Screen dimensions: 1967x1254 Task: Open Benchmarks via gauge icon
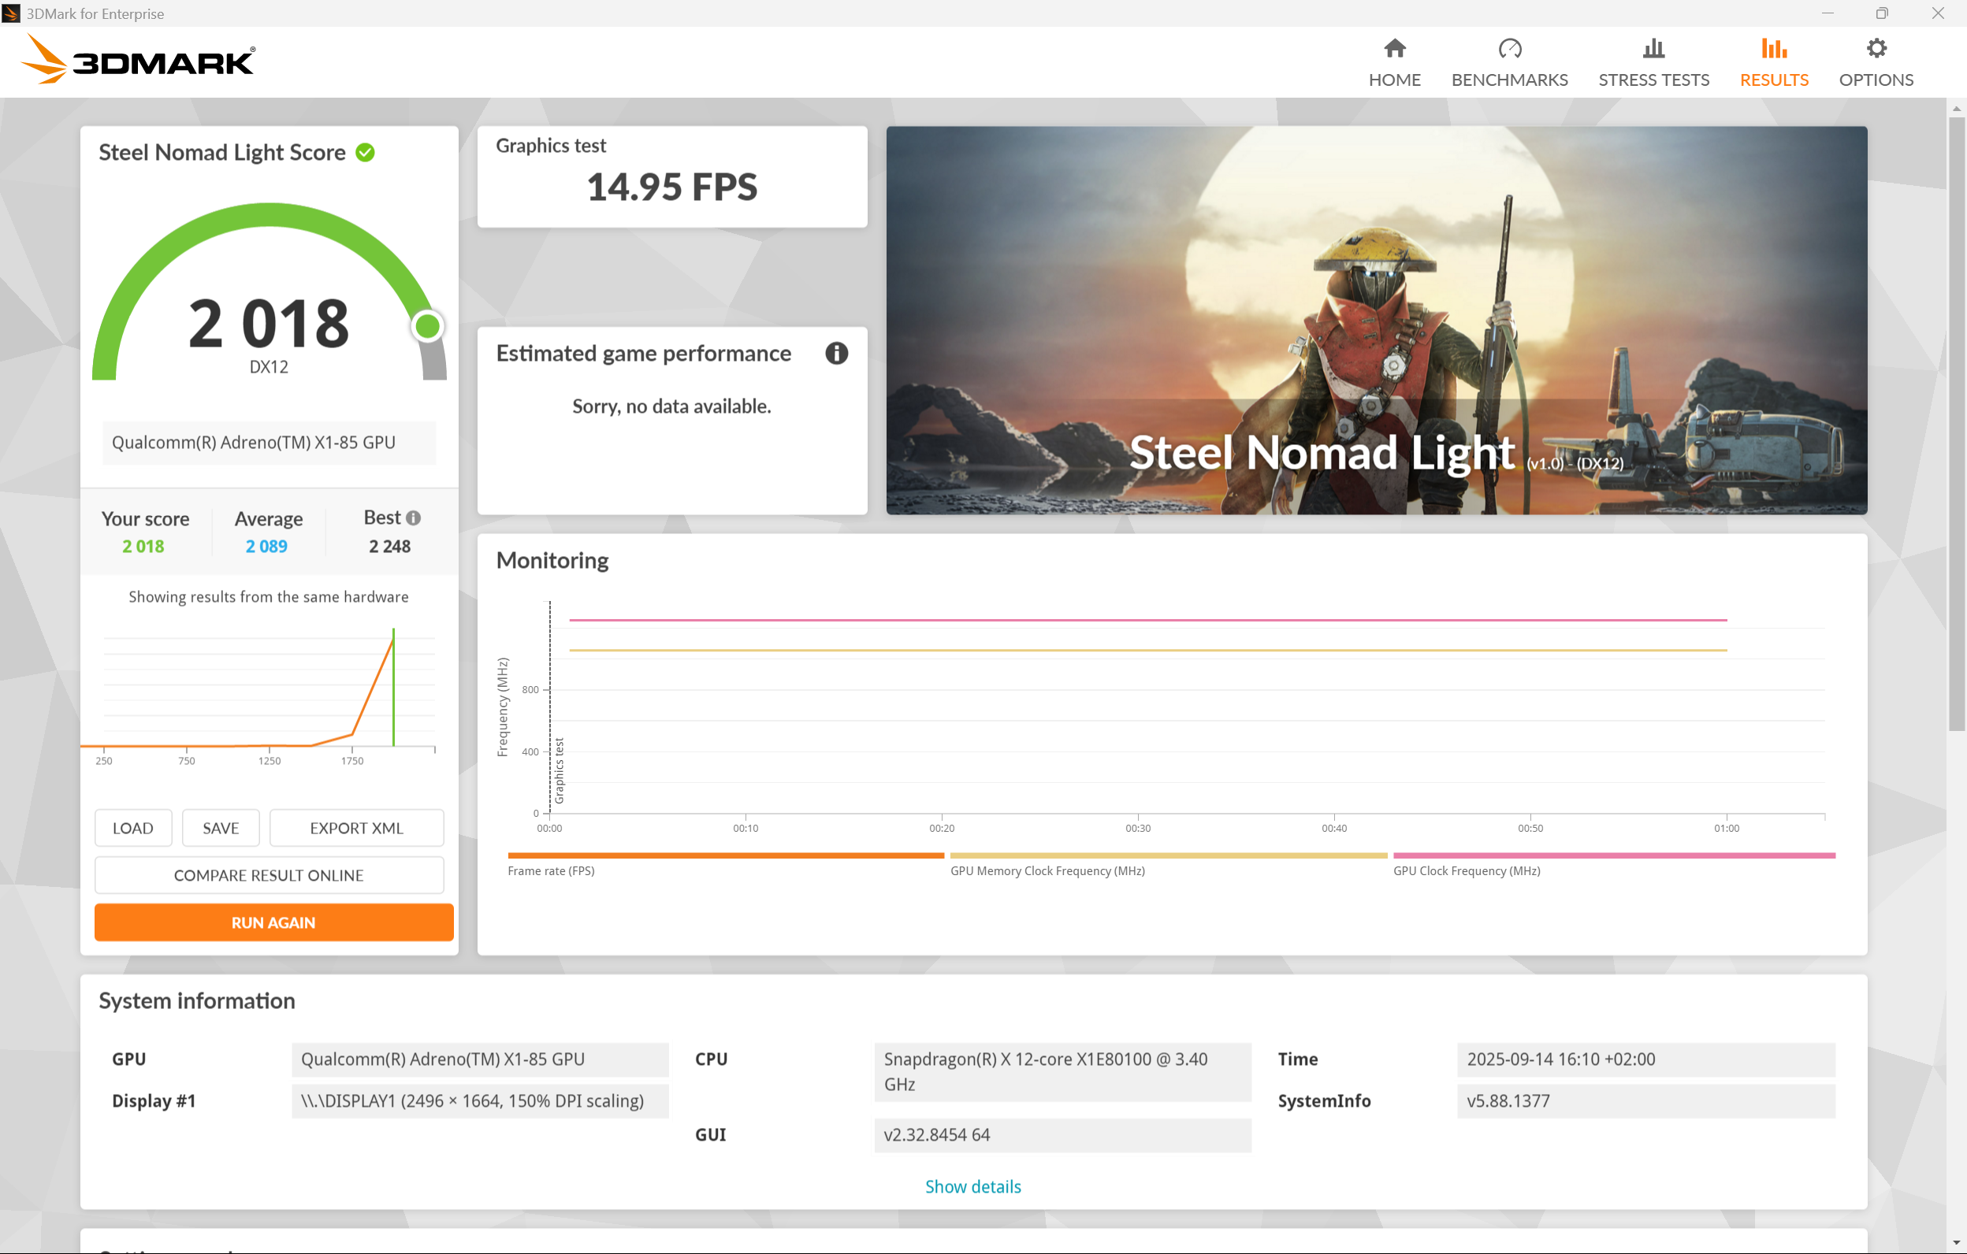tap(1510, 49)
